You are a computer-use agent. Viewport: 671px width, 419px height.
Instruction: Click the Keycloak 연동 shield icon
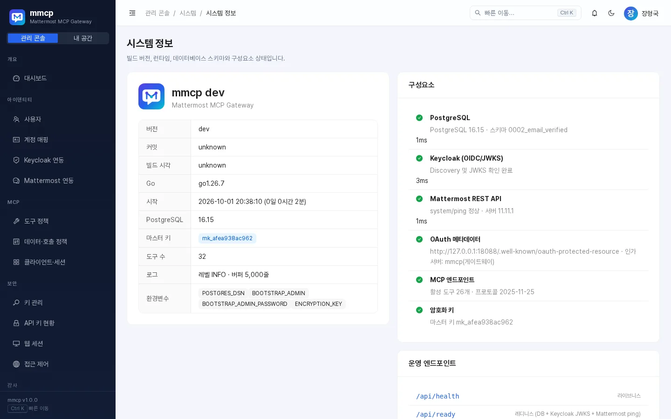tap(16, 160)
